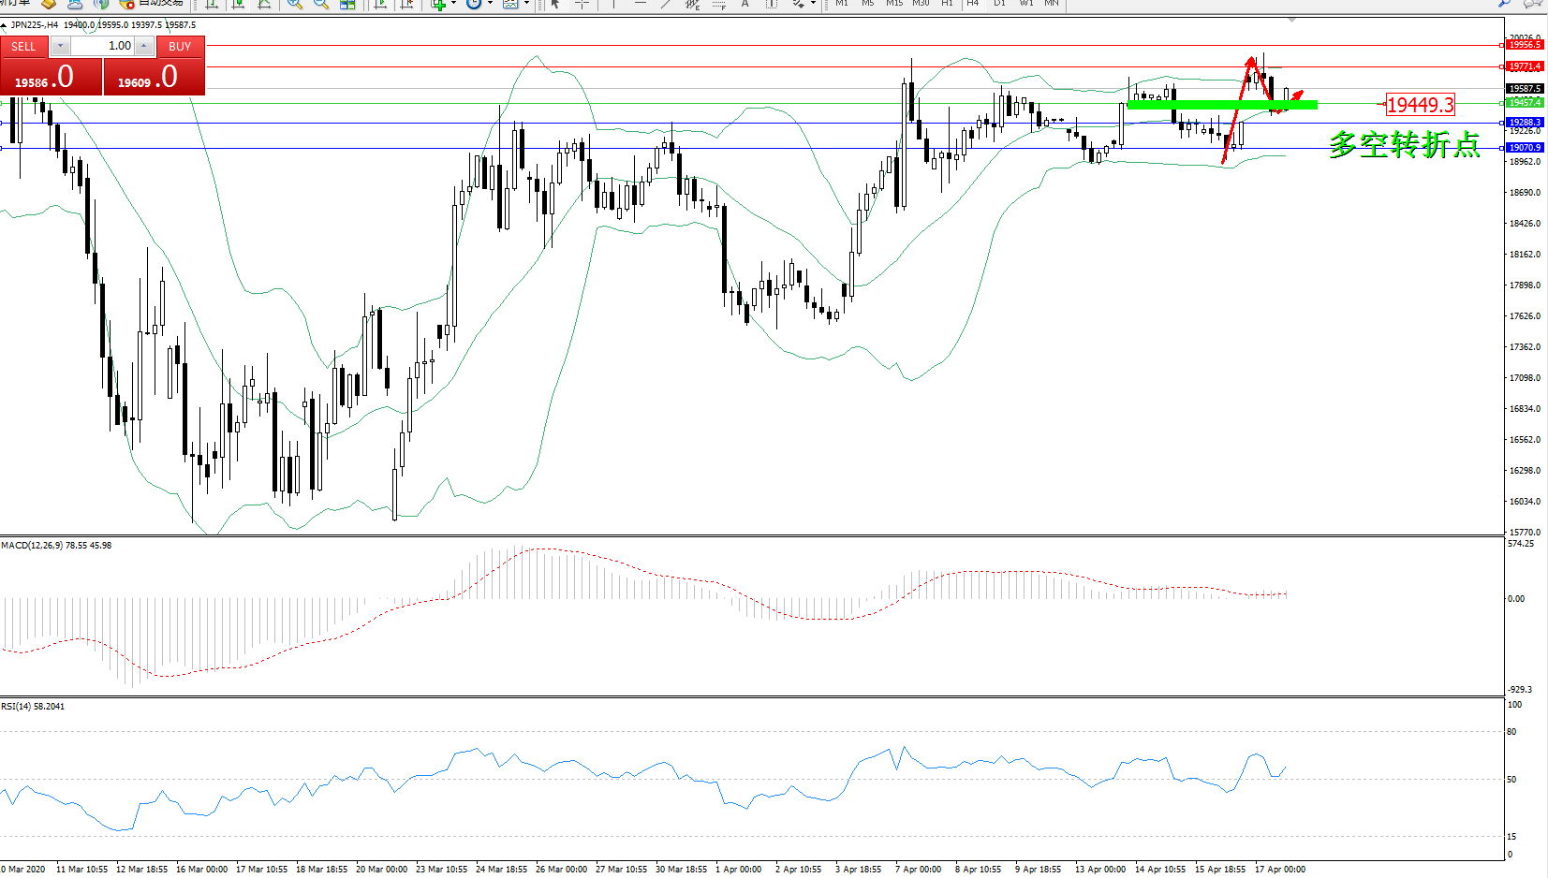Select the arrow Cursor tool
Viewport: 1548px width, 878px height.
[x=555, y=5]
